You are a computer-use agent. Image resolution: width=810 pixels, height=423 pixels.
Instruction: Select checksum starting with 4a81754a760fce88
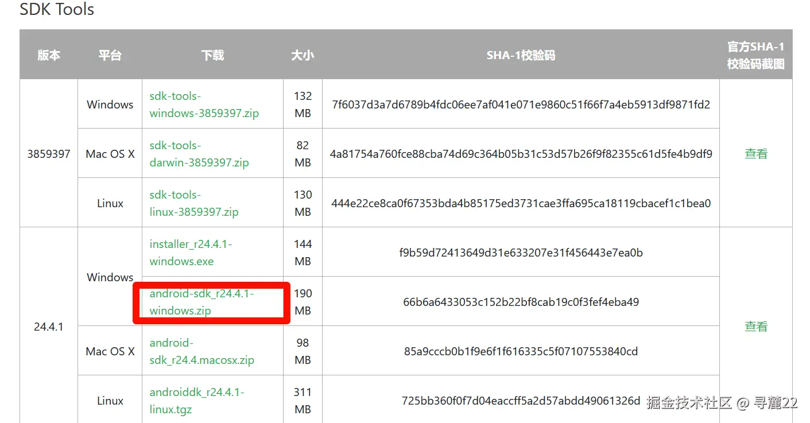[x=521, y=154]
